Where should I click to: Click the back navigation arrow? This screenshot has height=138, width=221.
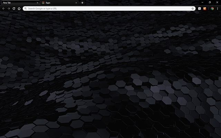pyautogui.click(x=3, y=8)
